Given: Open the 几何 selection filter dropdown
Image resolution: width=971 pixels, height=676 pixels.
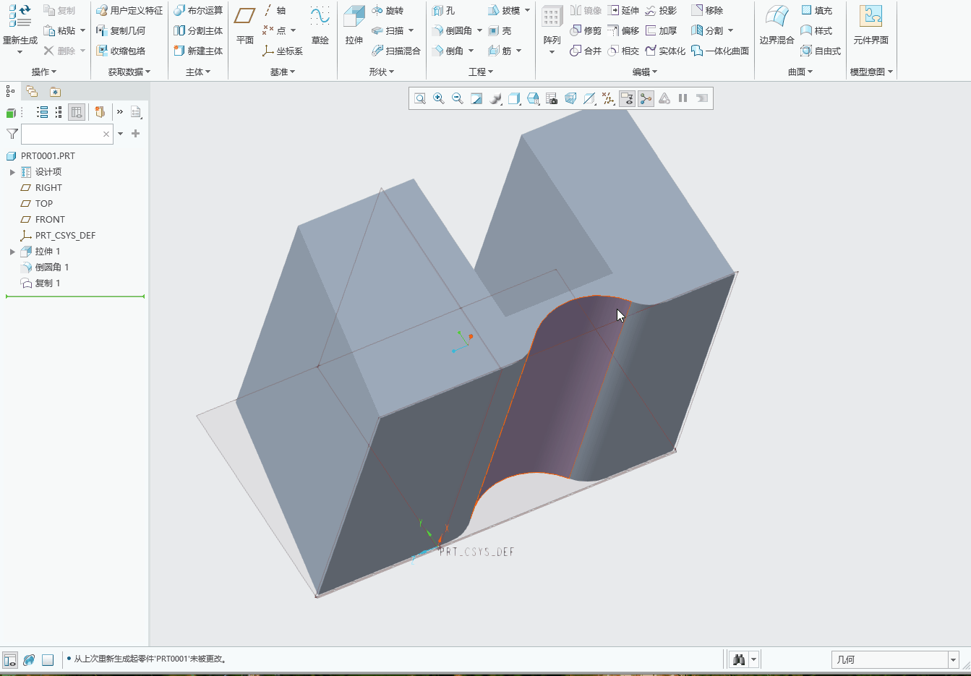Looking at the screenshot, I should pos(954,659).
